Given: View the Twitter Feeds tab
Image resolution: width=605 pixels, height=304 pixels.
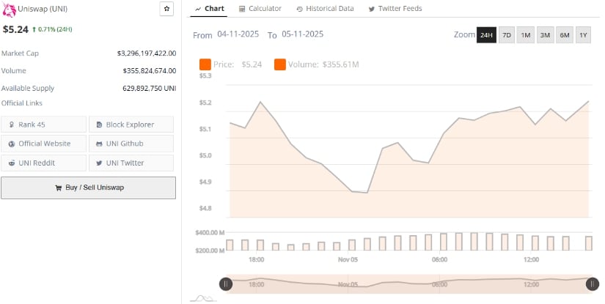Looking at the screenshot, I should click(x=395, y=9).
